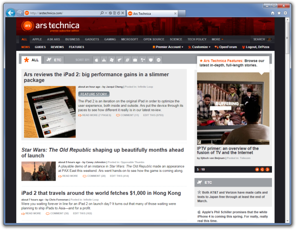Sort by the hash symbol icon
The height and width of the screenshot is (230, 296).
click(128, 60)
